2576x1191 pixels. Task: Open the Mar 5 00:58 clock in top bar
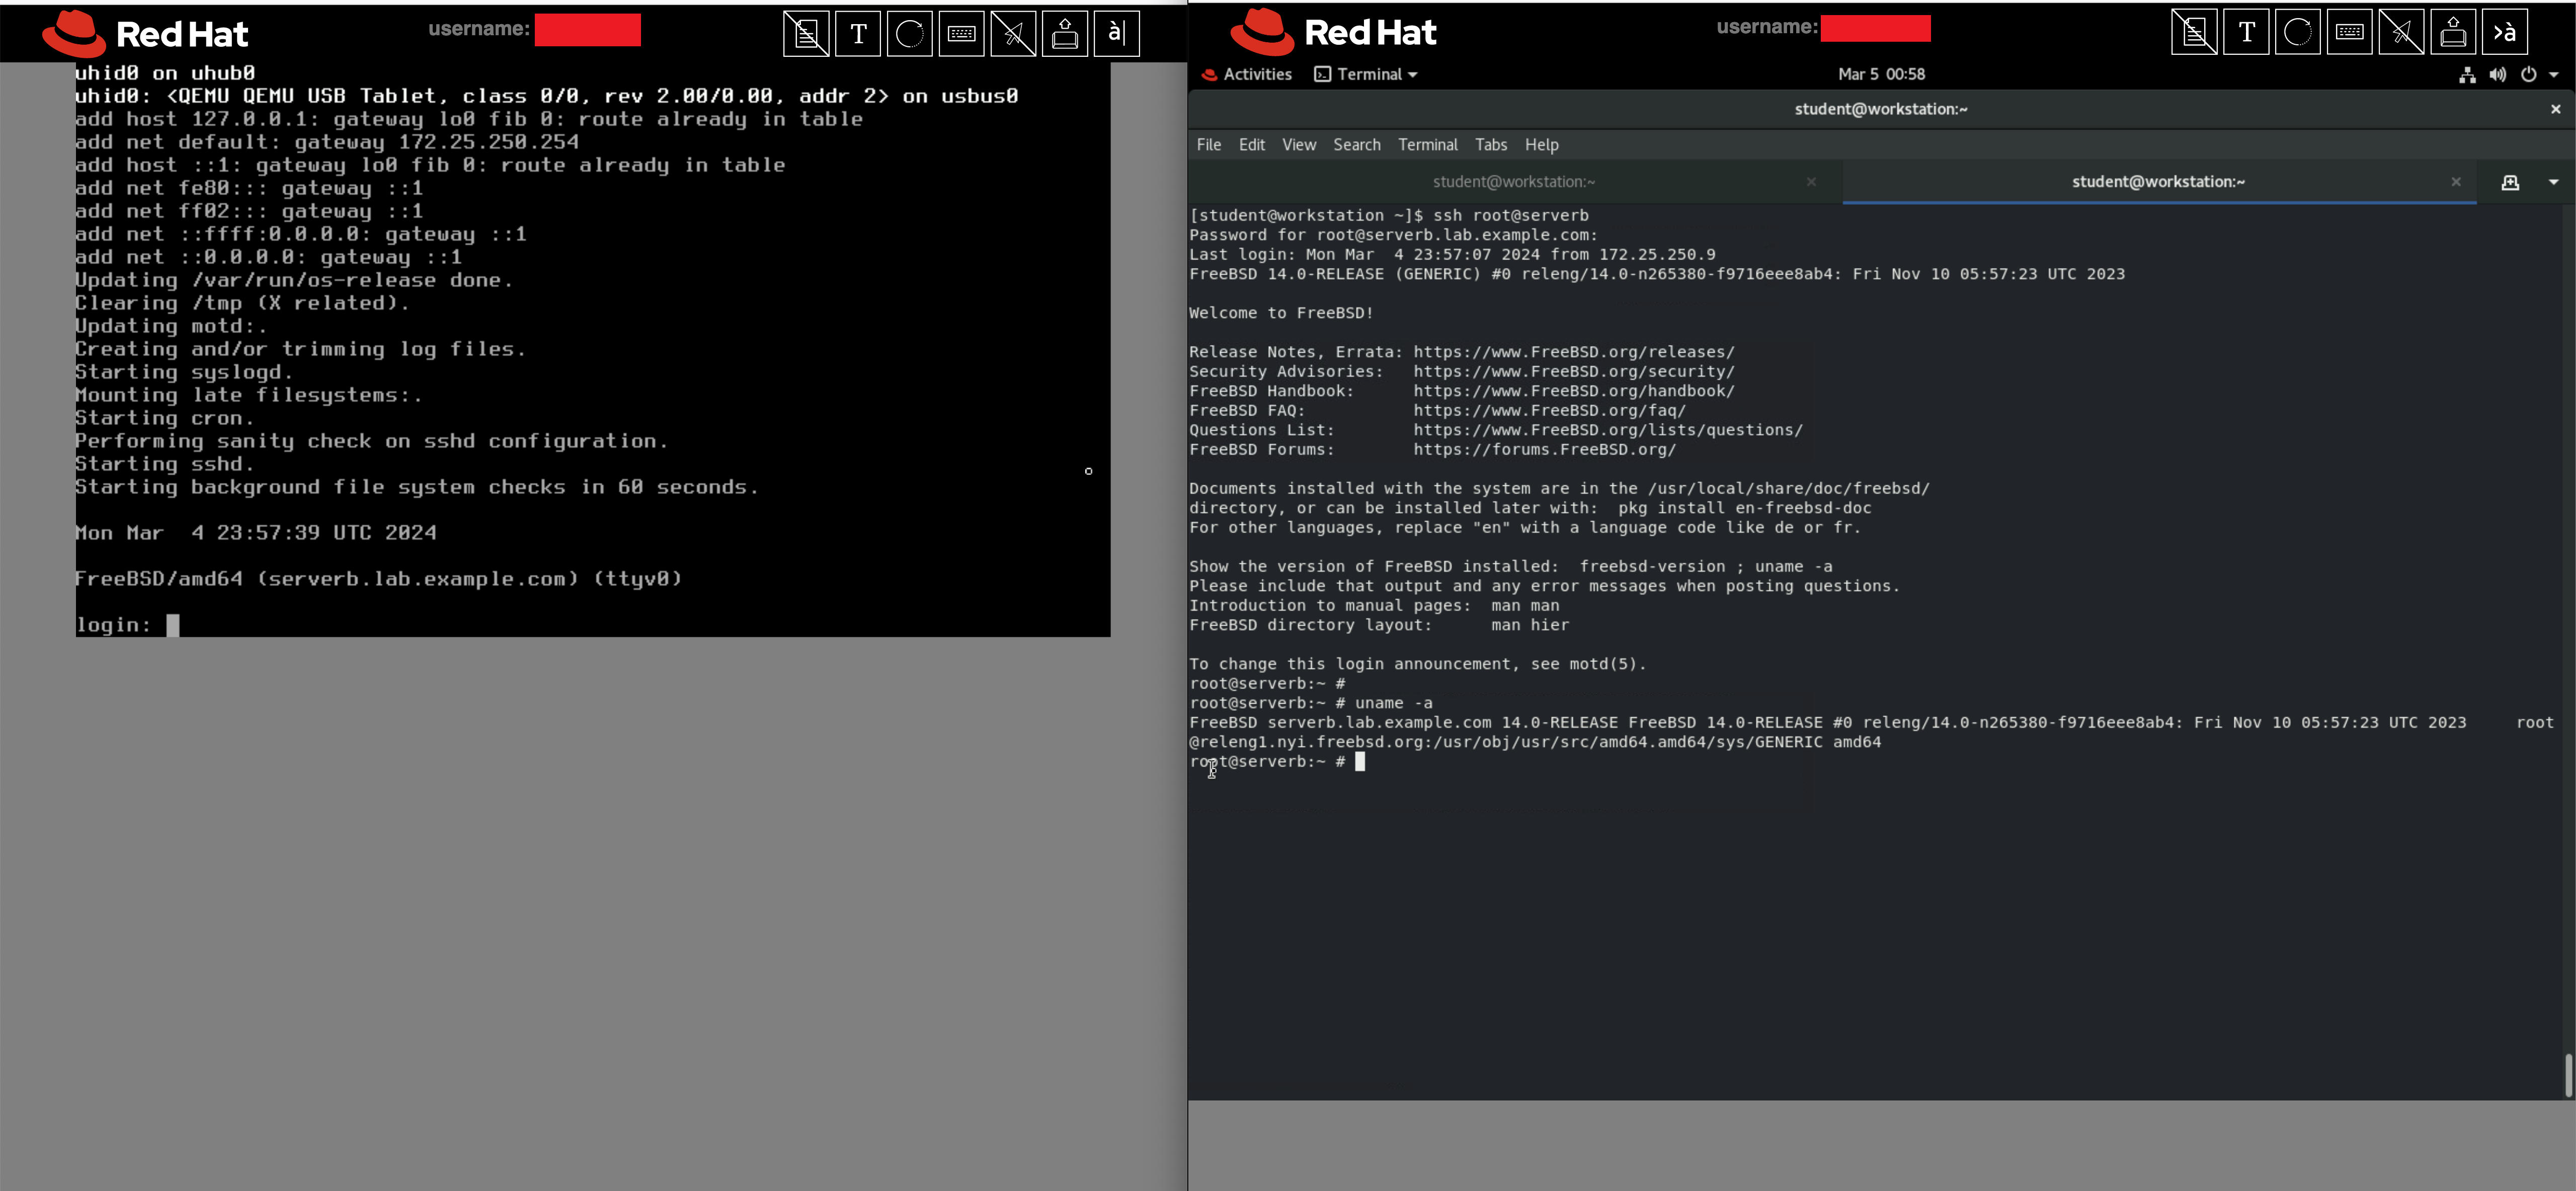coord(1880,74)
